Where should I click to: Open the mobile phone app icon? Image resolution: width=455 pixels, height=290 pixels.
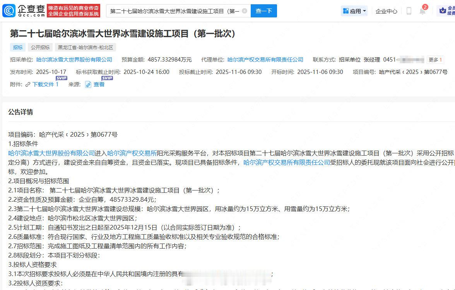point(409,11)
